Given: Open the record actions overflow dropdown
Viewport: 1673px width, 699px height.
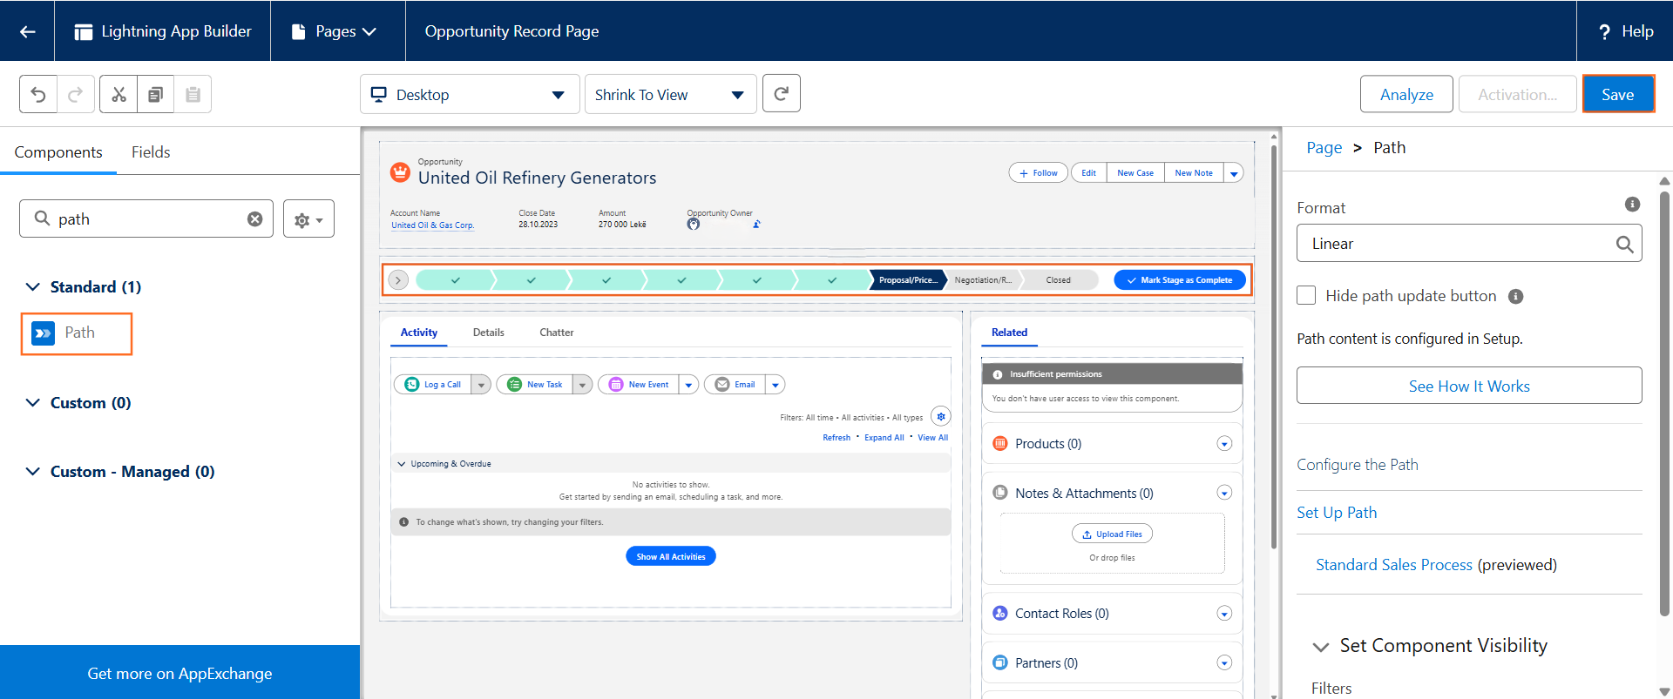Looking at the screenshot, I should [1234, 173].
